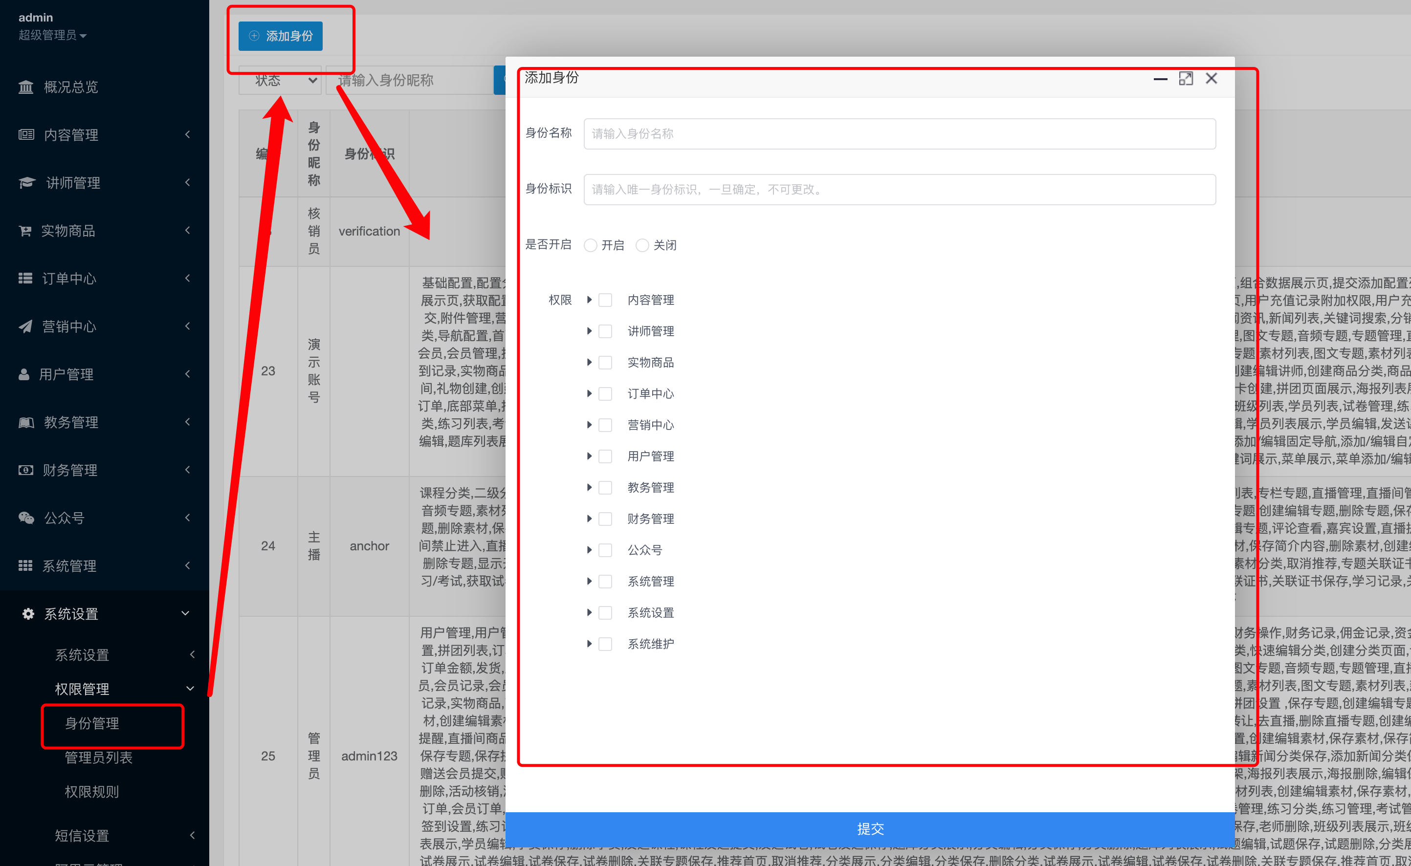Open 身份管理 in the sidebar
The height and width of the screenshot is (866, 1411).
[91, 723]
